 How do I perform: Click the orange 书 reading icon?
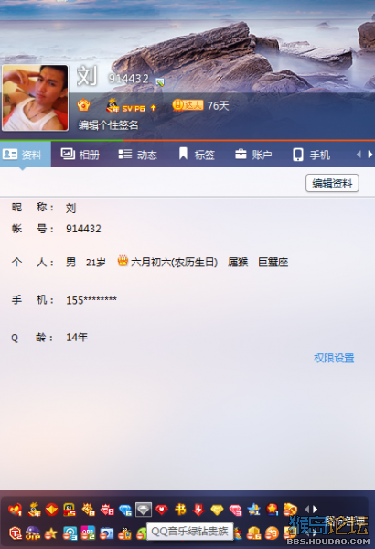point(180,509)
